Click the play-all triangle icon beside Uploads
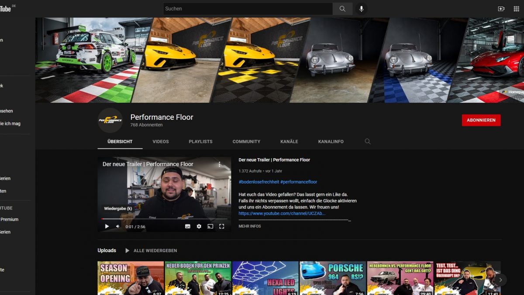This screenshot has width=524, height=295. pyautogui.click(x=128, y=250)
